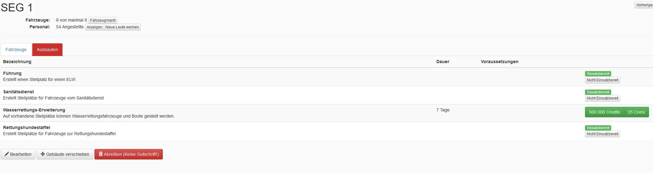Set Sanitätsdienst to Nicht Einsatzbereit
The width and height of the screenshot is (653, 173).
[602, 98]
